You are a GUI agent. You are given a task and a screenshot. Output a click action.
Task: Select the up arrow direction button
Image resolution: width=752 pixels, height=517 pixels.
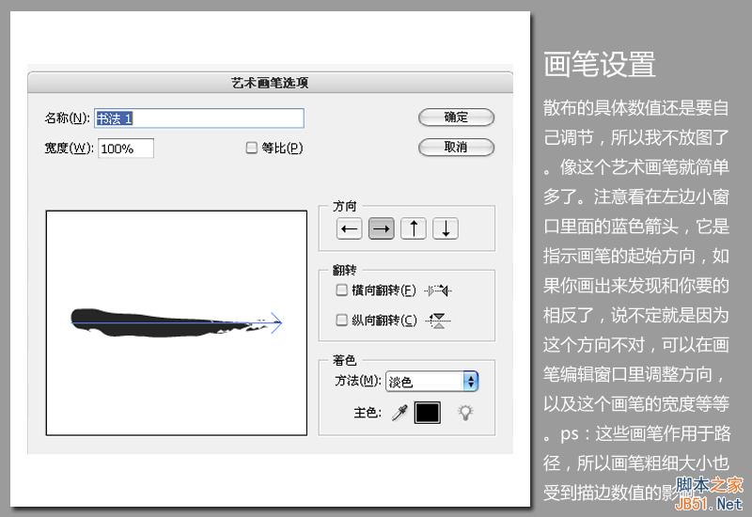click(414, 228)
